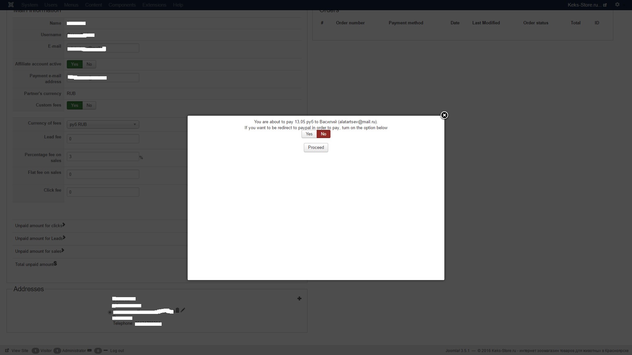Click the Joomla logo icon

tap(11, 5)
